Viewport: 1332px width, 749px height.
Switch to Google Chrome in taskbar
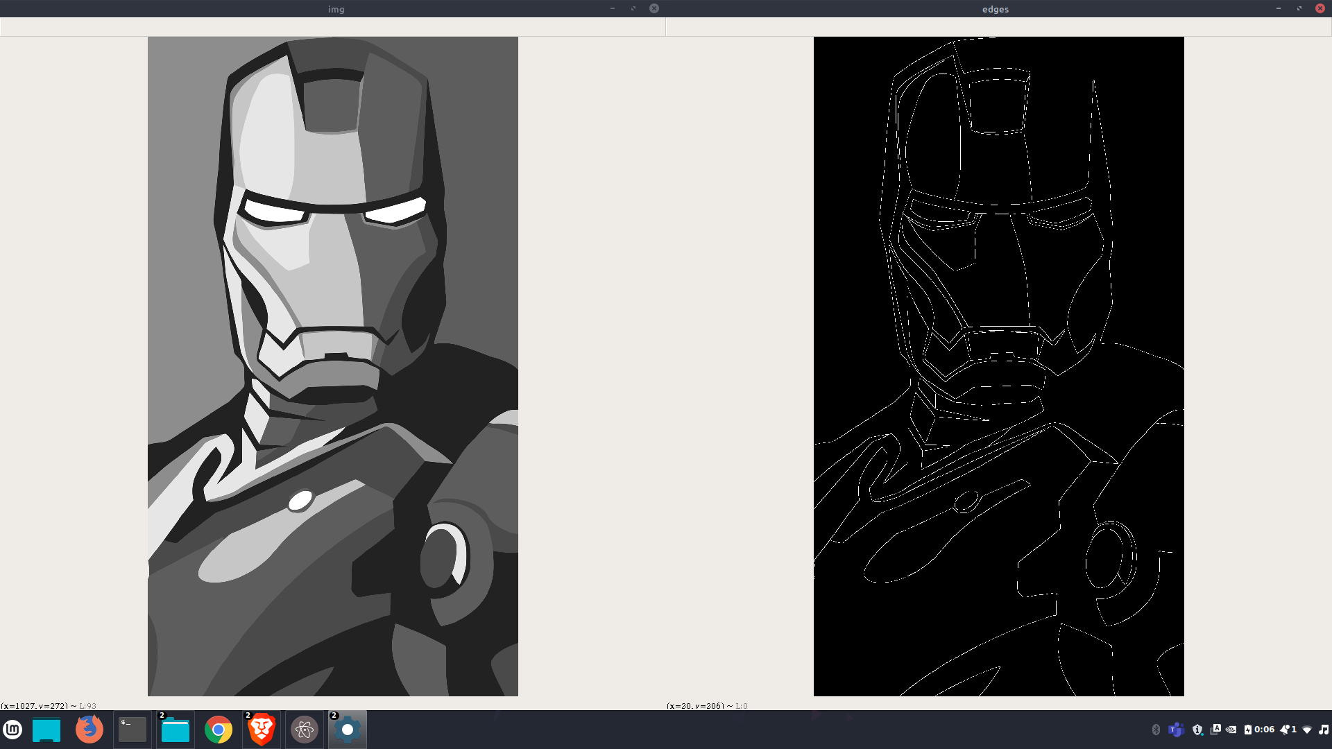point(218,730)
